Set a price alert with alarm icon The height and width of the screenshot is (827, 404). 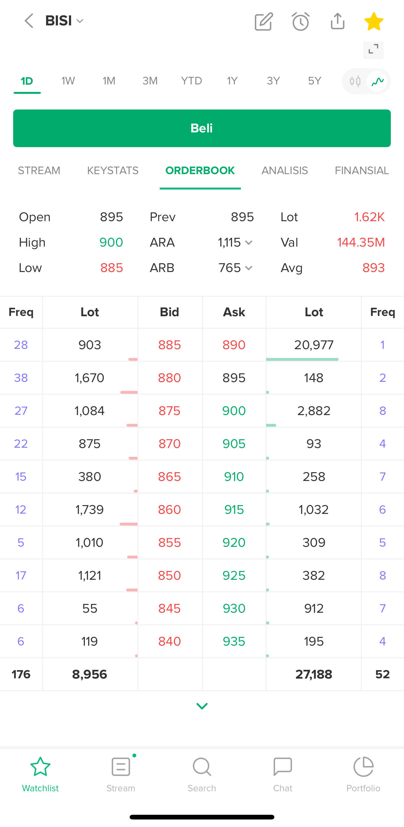(x=301, y=22)
